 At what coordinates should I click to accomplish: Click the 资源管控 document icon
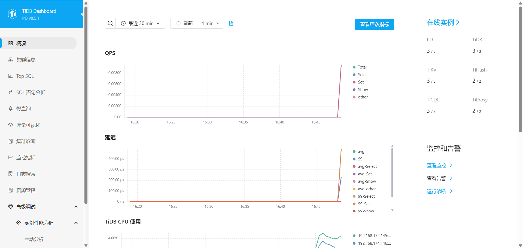point(11,190)
